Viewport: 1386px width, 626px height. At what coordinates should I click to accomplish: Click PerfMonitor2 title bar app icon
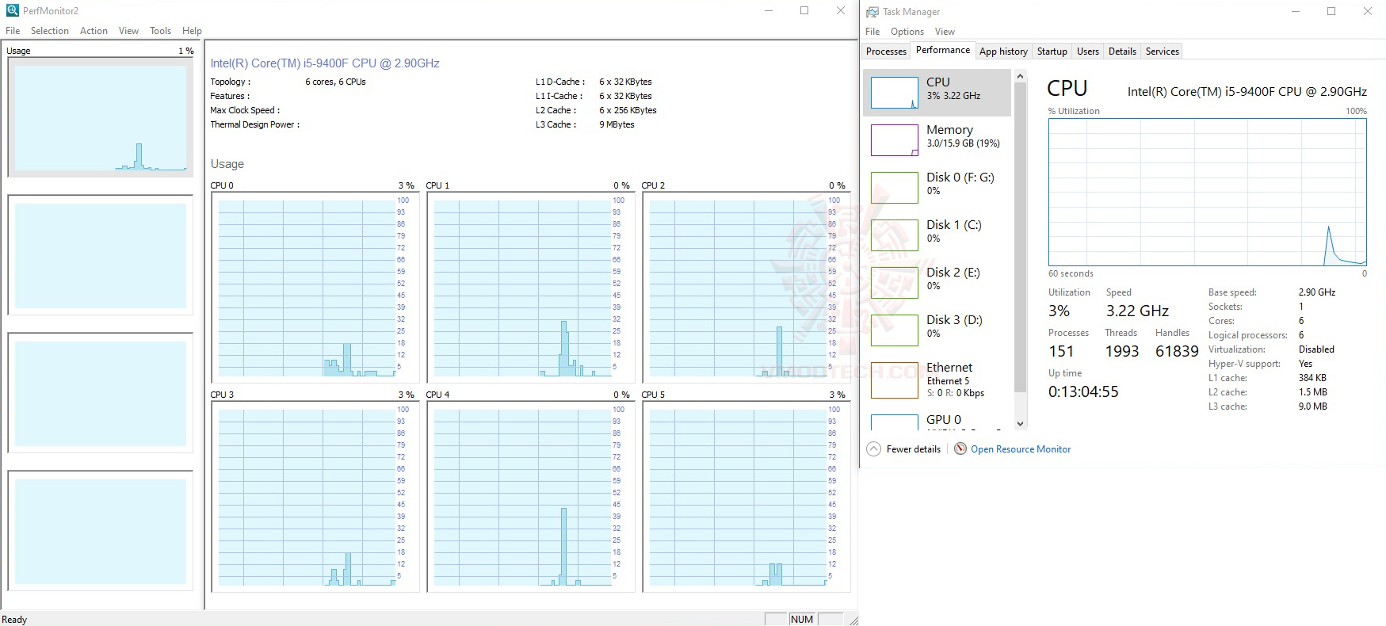[x=12, y=10]
